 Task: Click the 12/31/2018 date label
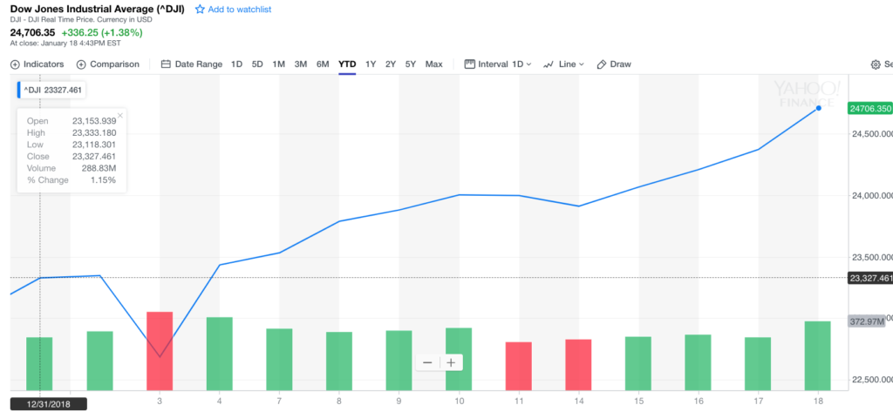[x=49, y=403]
